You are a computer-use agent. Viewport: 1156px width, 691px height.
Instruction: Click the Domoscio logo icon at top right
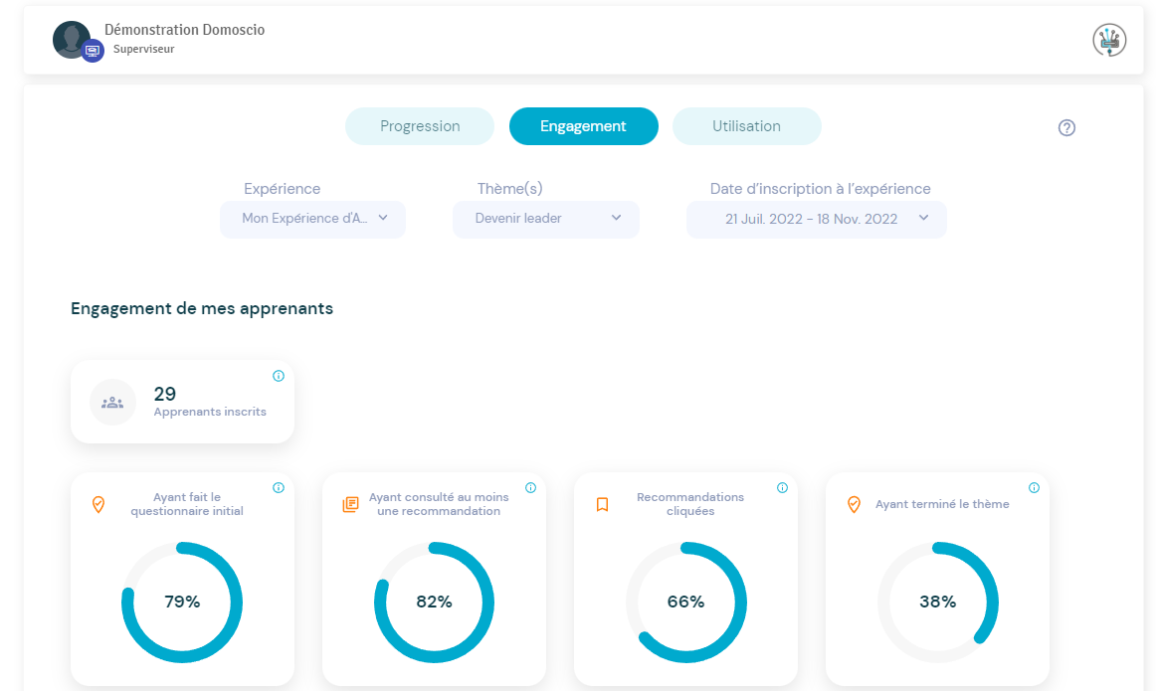pyautogui.click(x=1109, y=40)
